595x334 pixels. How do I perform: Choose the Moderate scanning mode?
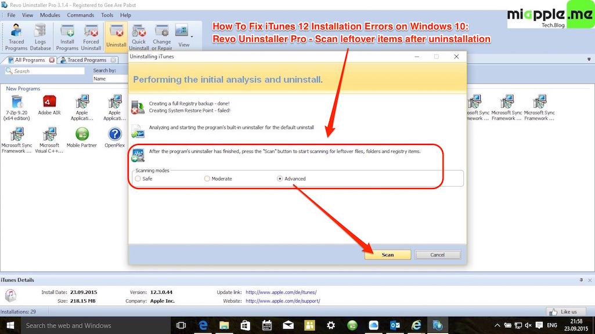tap(207, 179)
